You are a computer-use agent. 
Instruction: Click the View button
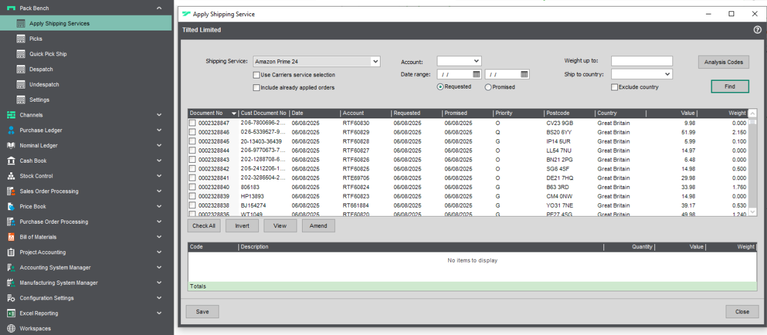tap(280, 226)
